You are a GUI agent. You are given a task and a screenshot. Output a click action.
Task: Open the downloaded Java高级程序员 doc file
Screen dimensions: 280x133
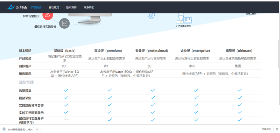(18, 129)
